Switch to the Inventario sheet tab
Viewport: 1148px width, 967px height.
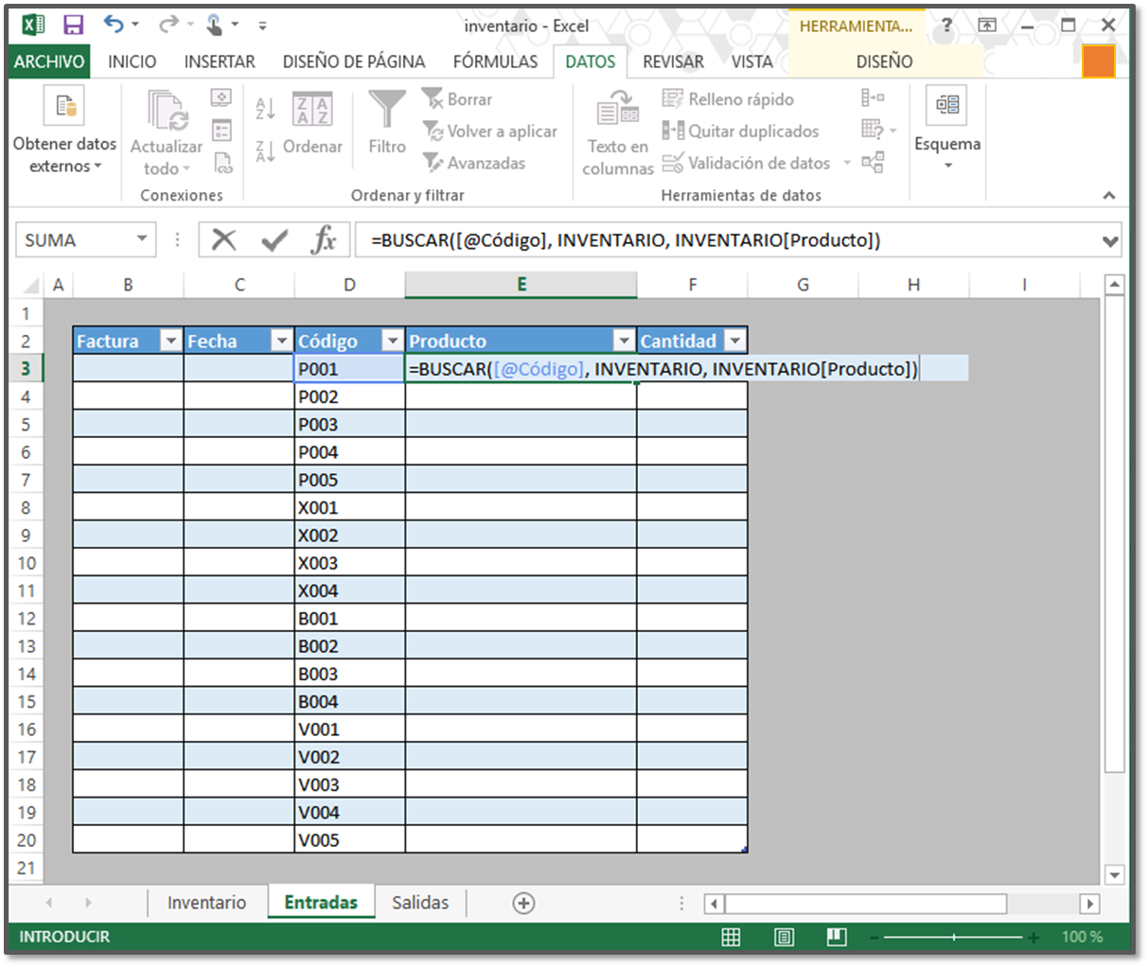click(x=206, y=903)
